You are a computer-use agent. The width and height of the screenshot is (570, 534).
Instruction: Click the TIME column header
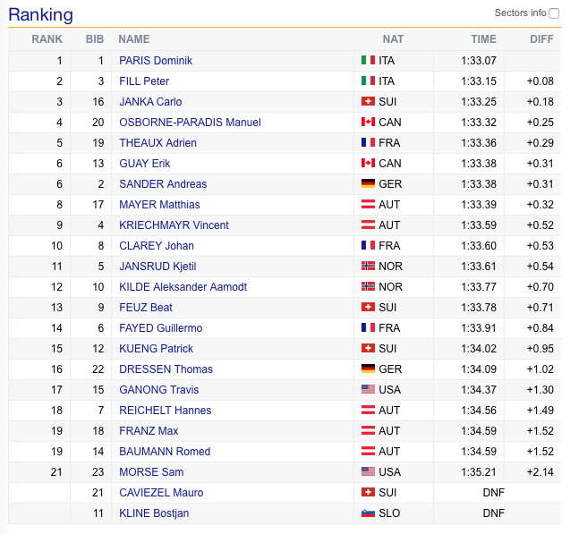click(x=483, y=39)
